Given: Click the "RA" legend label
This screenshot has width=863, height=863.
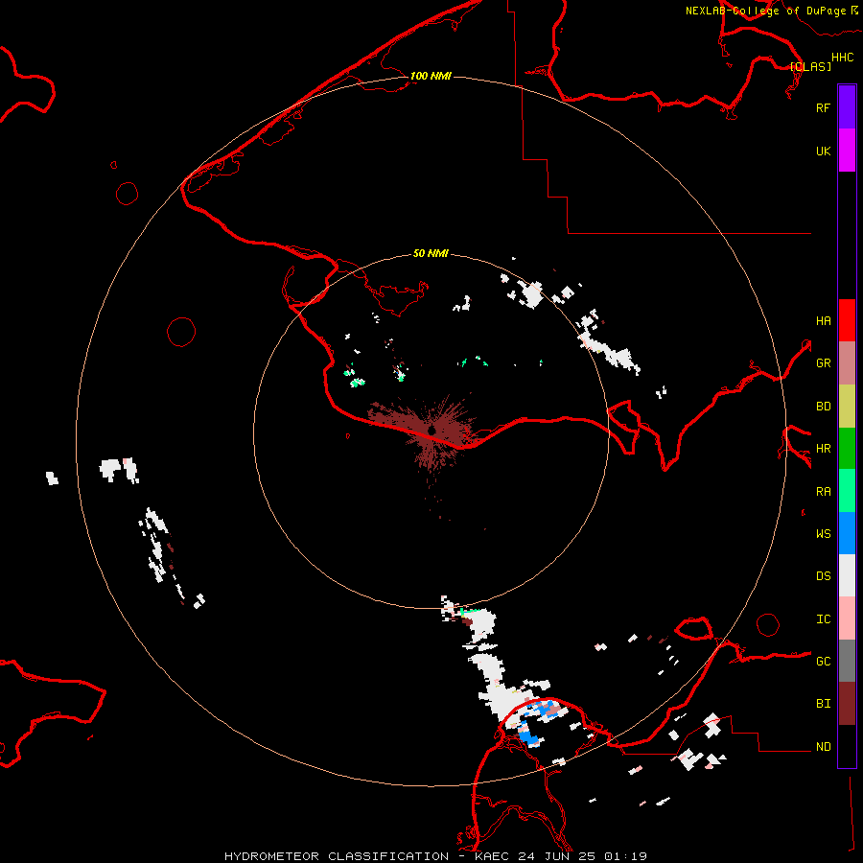Looking at the screenshot, I should coord(823,492).
